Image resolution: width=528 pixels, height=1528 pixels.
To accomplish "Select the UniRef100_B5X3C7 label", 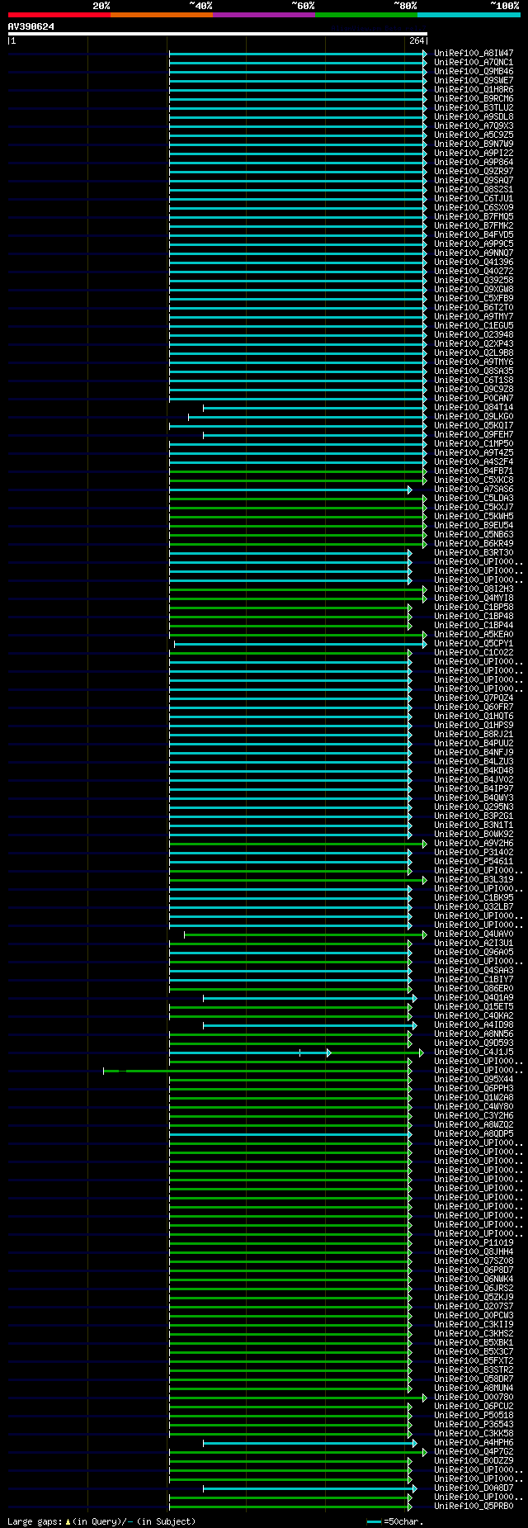I will point(474,1351).
